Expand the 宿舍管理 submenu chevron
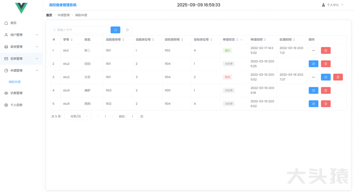This screenshot has width=354, height=193. 37,47
